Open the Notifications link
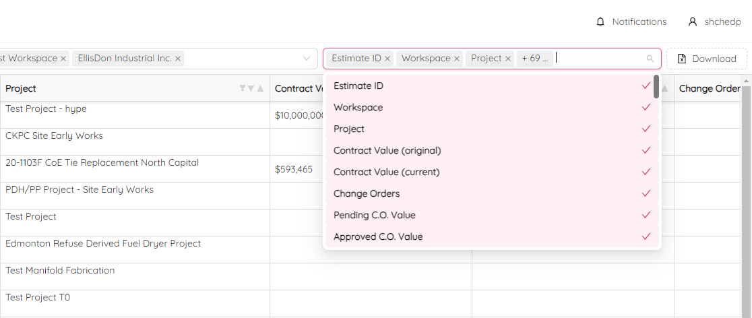 pos(639,22)
